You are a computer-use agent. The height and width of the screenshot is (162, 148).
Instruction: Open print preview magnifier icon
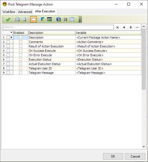coord(24,19)
